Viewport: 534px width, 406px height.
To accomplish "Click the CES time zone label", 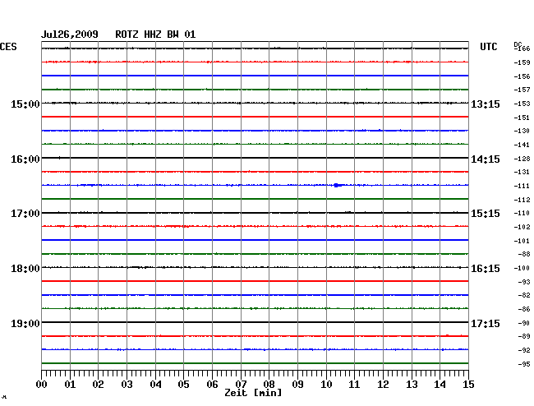I will [8, 47].
